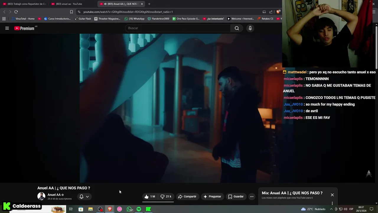The height and width of the screenshot is (213, 378).
Task: Bookmark this page with the bookmark icon
Action: click(71, 12)
